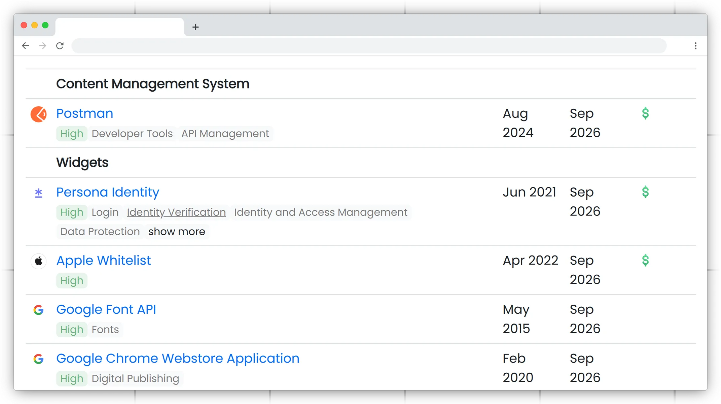The image size is (721, 404).
Task: Click the Postman logo icon
Action: coord(38,114)
